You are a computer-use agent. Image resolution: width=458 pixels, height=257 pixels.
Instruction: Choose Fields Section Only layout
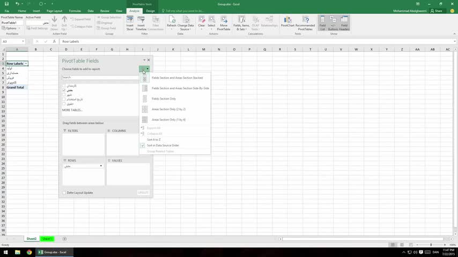click(175, 99)
